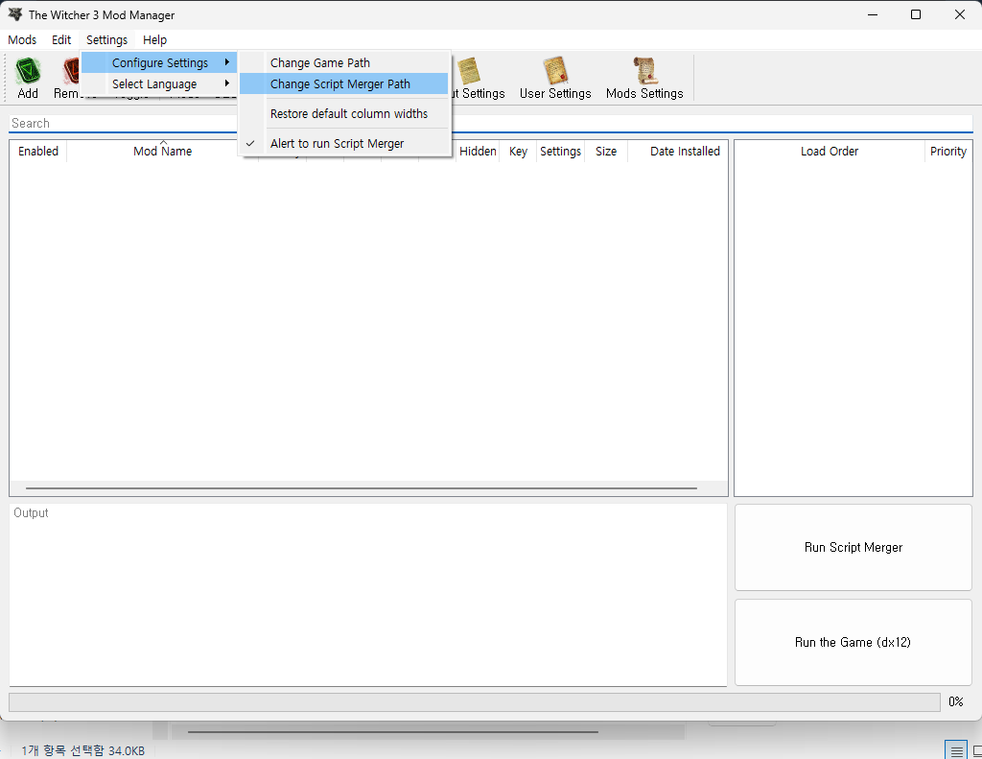This screenshot has height=759, width=982.
Task: Sort by Size column header
Action: click(x=606, y=151)
